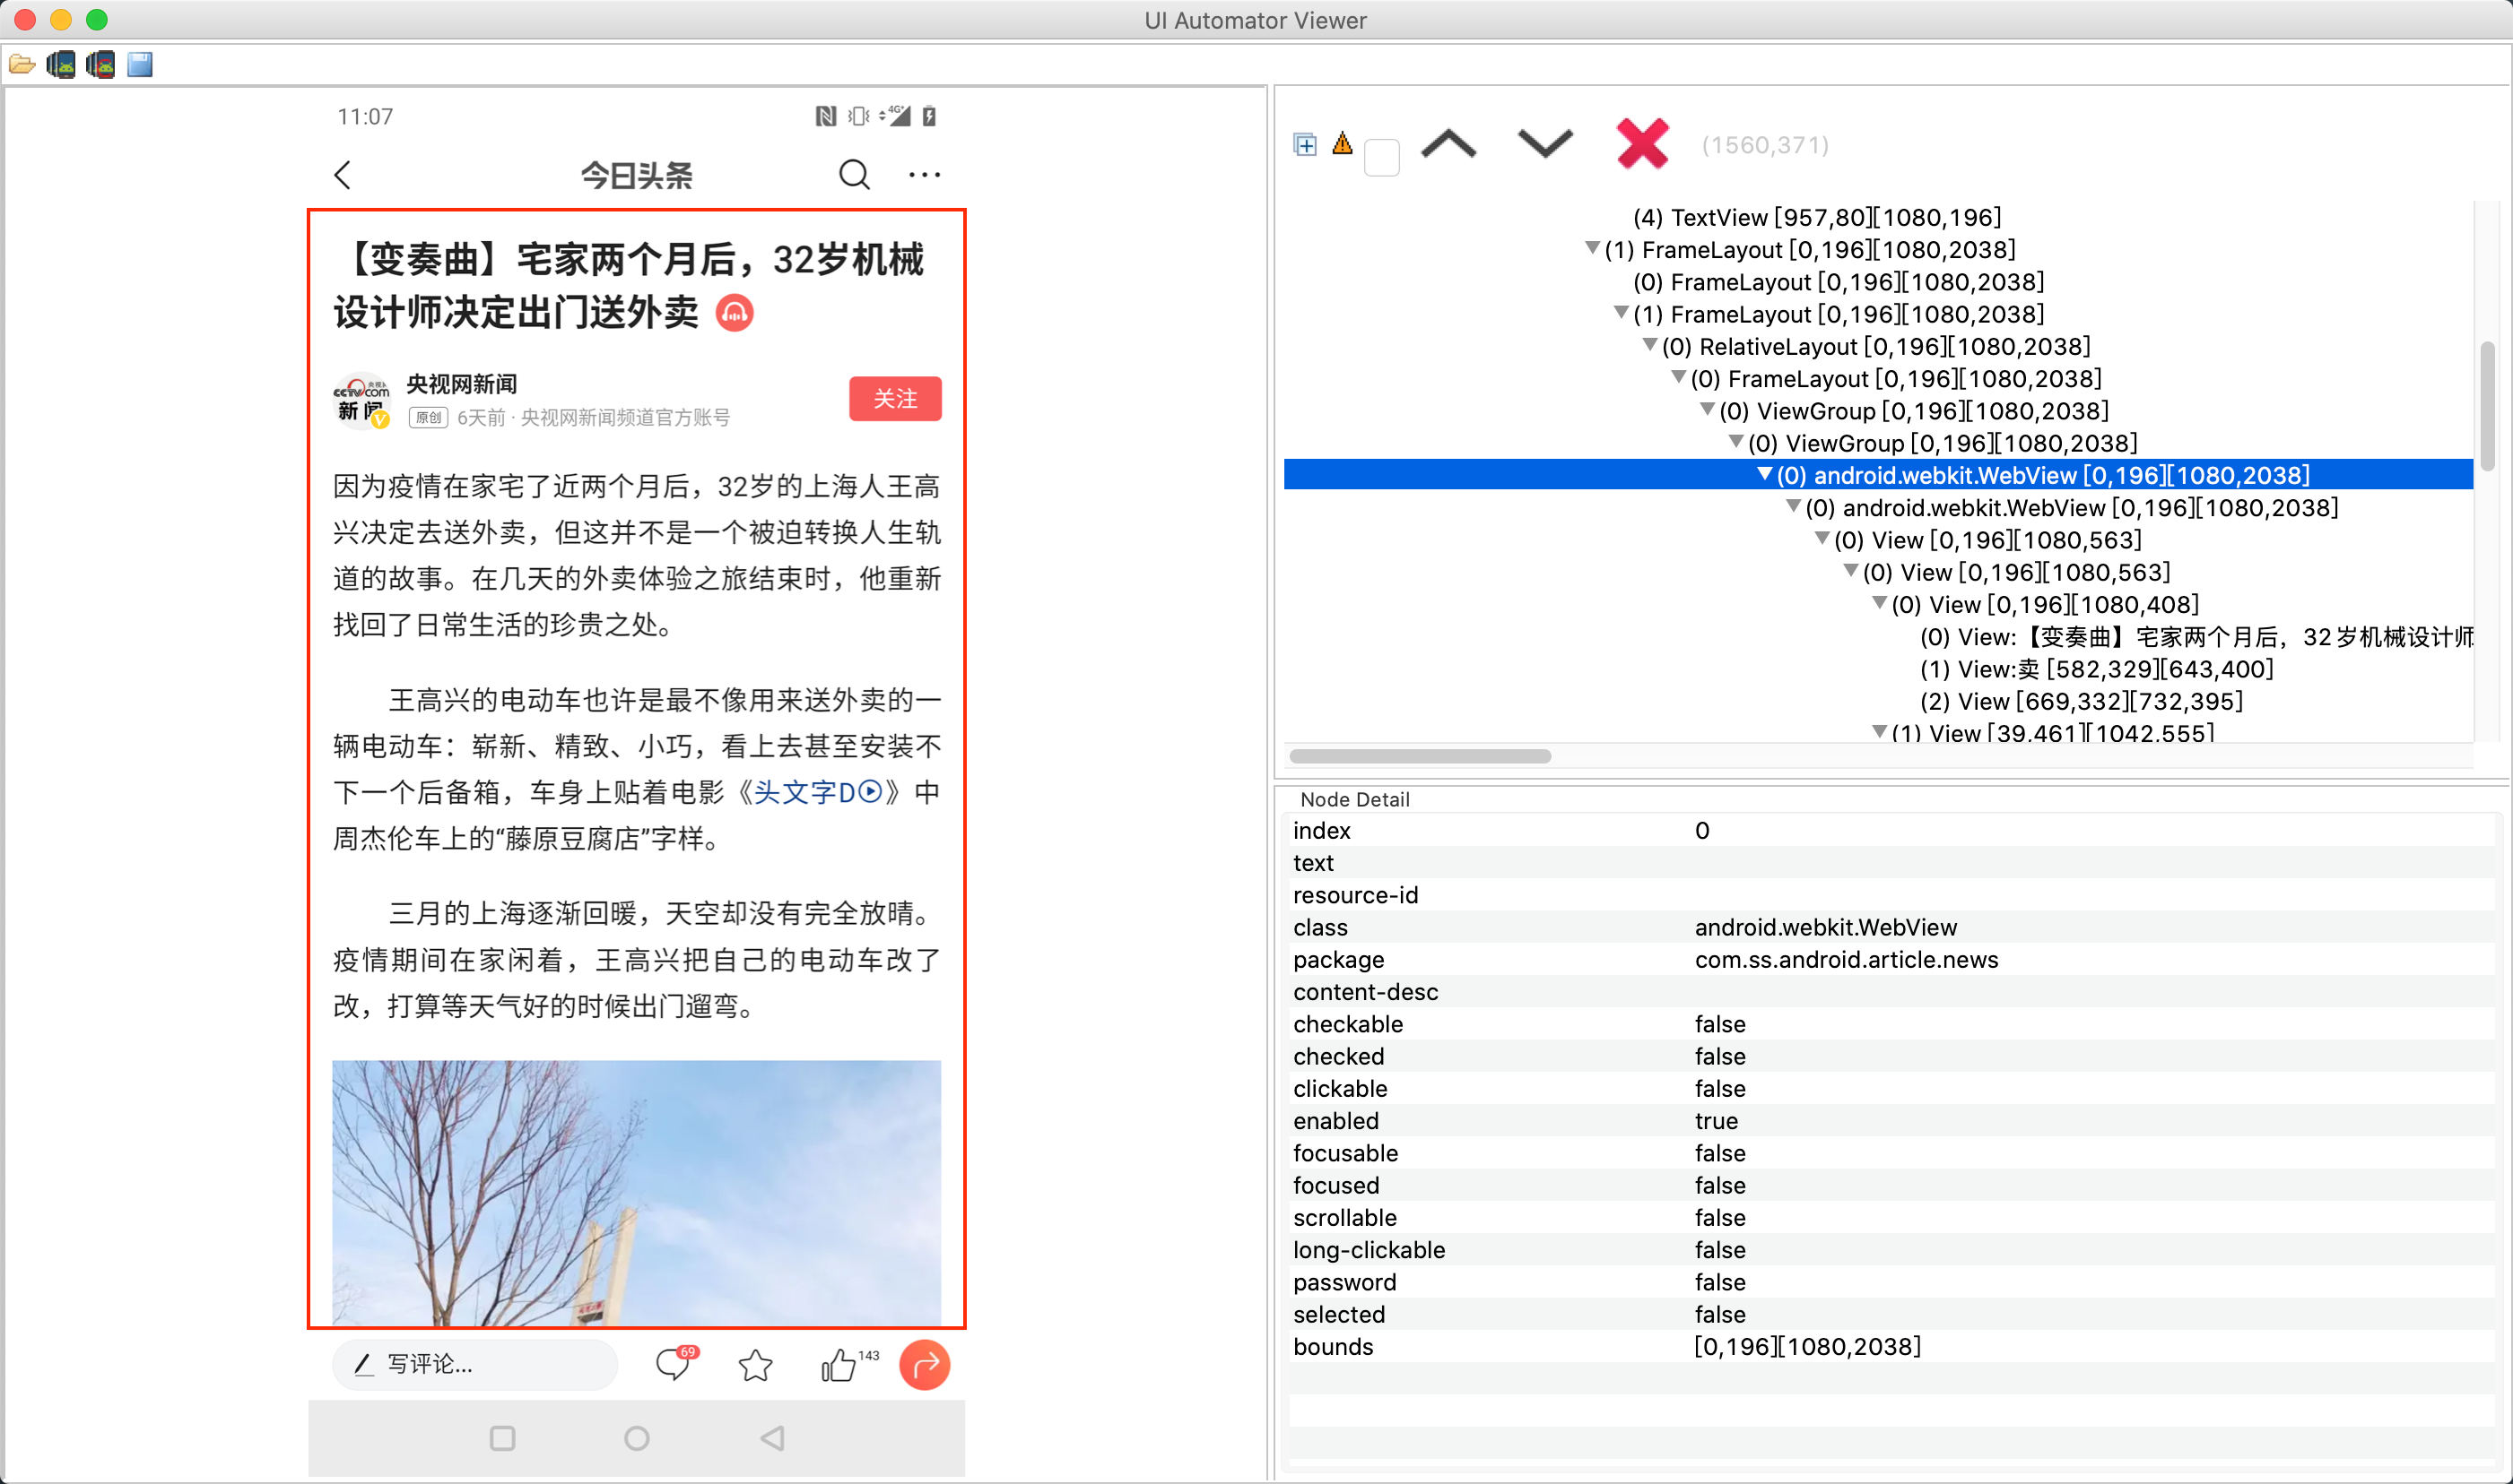Image resolution: width=2513 pixels, height=1484 pixels.
Task: Open a saved UI dump folder
Action: 22,65
